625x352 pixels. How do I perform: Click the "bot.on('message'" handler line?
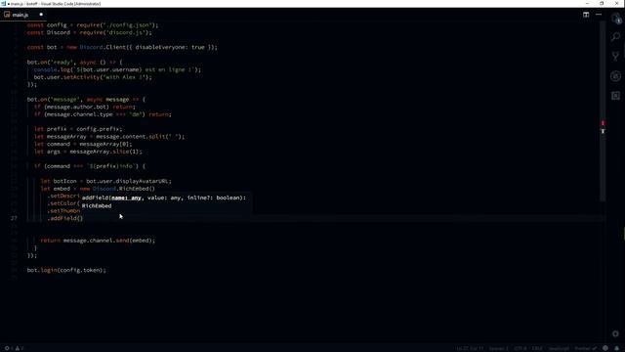pos(87,100)
